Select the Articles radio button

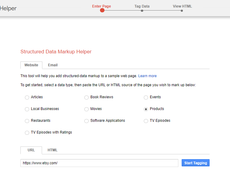(27, 97)
